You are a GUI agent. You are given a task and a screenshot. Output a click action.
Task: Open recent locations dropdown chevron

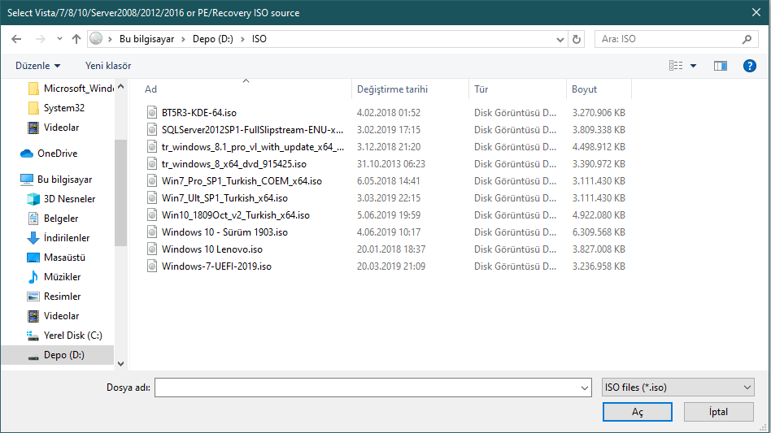click(x=59, y=39)
